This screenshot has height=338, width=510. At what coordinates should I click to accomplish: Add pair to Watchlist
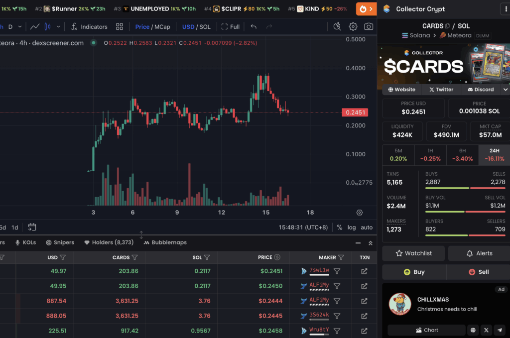pyautogui.click(x=413, y=253)
